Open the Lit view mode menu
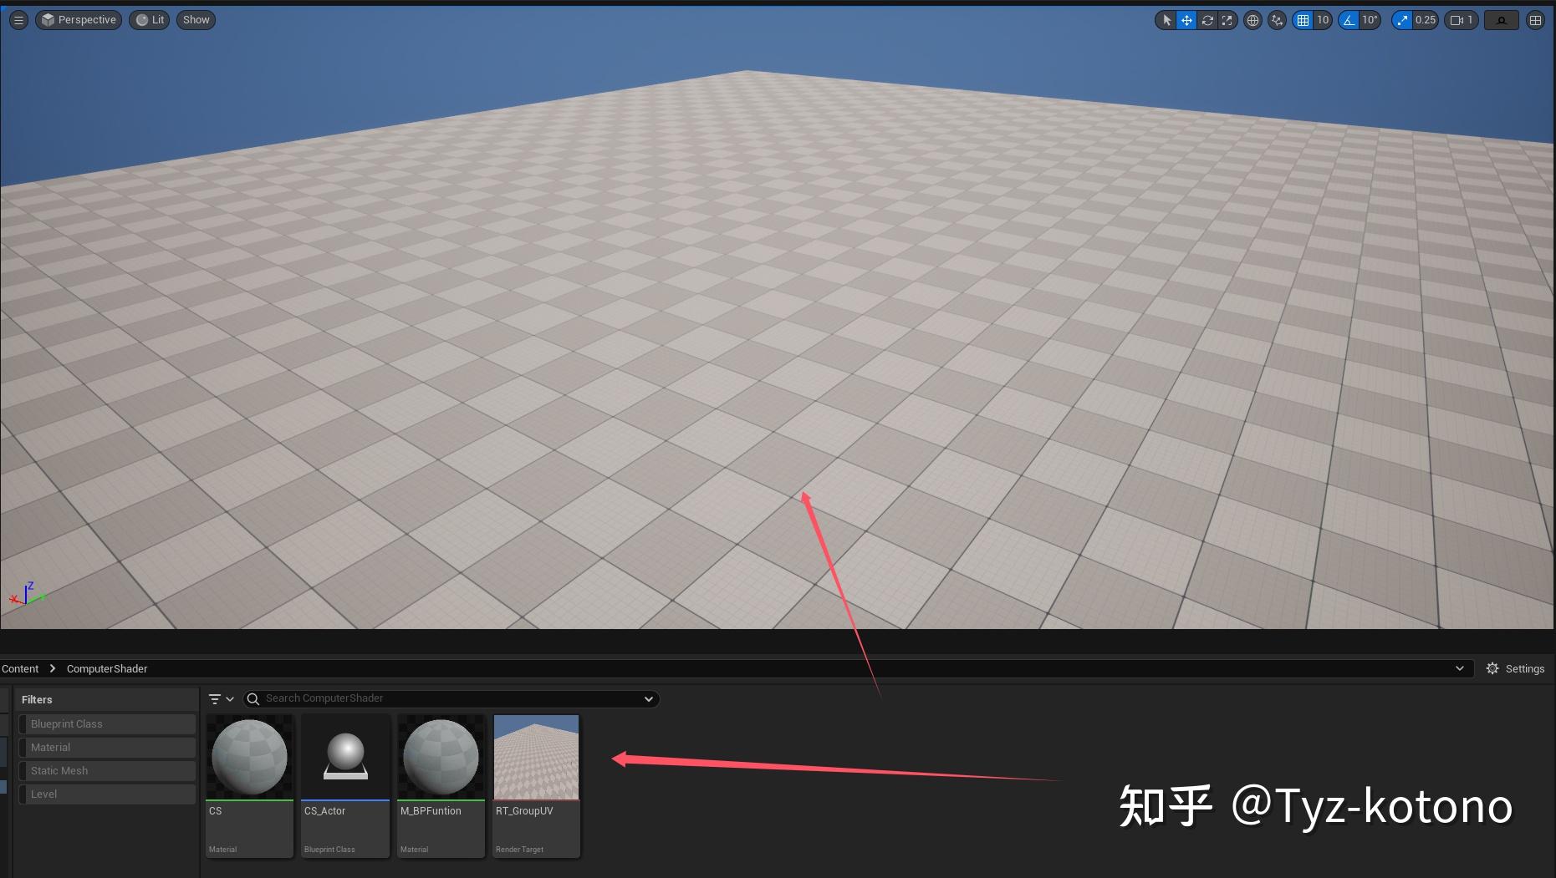The width and height of the screenshot is (1556, 878). (149, 19)
